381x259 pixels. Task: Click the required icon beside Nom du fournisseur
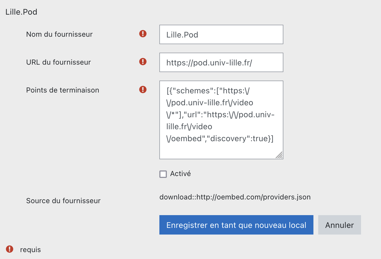point(143,34)
